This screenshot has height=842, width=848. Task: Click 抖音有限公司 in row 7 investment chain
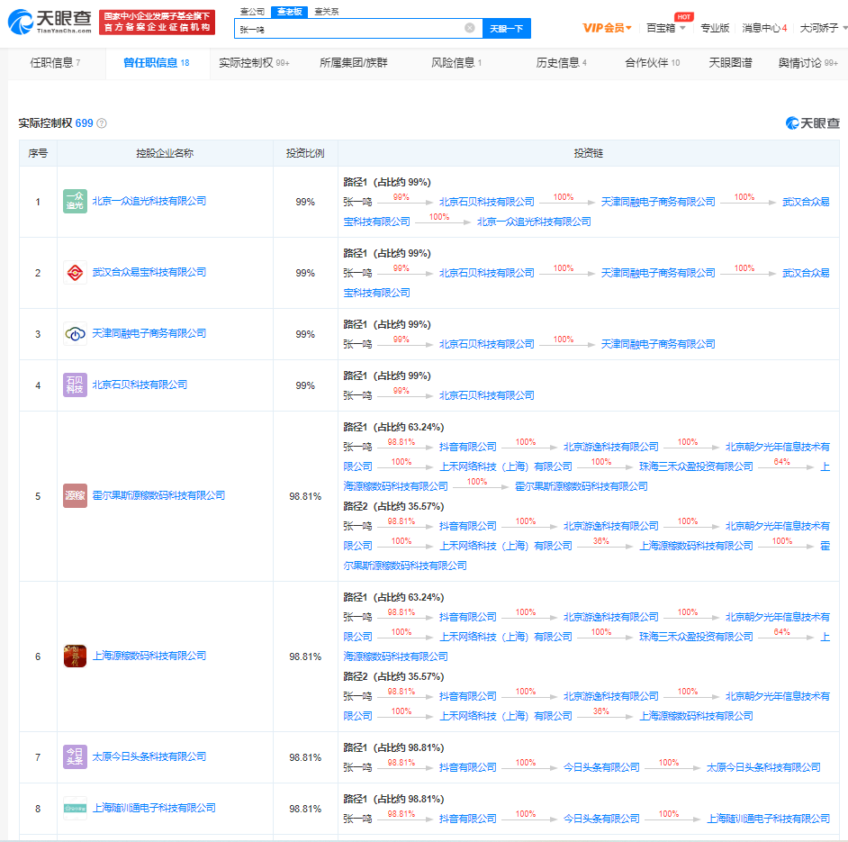pos(468,767)
